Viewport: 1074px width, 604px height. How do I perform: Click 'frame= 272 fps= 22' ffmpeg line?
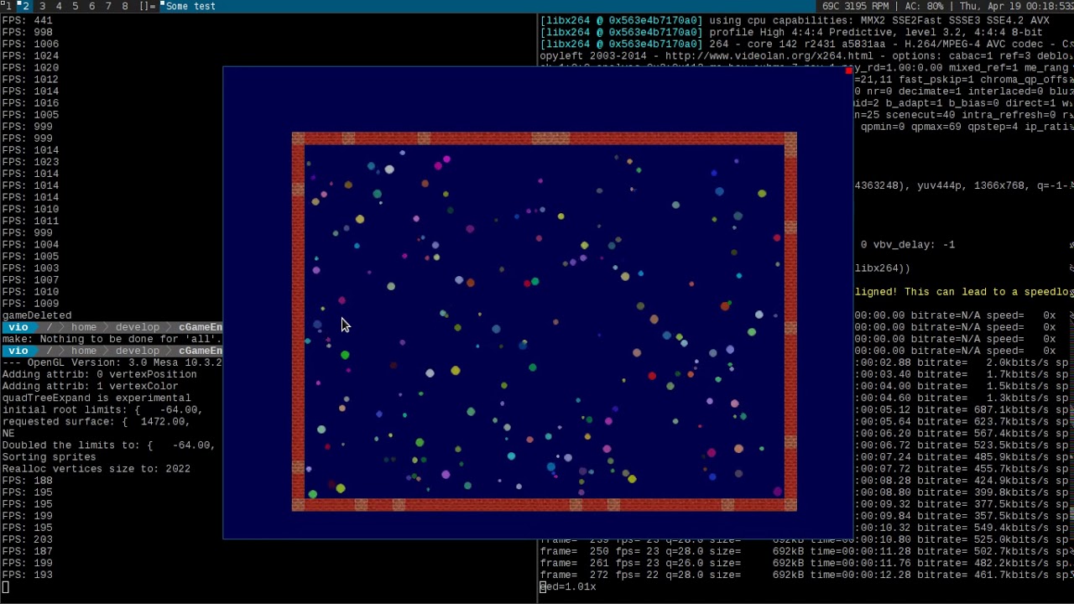(805, 575)
